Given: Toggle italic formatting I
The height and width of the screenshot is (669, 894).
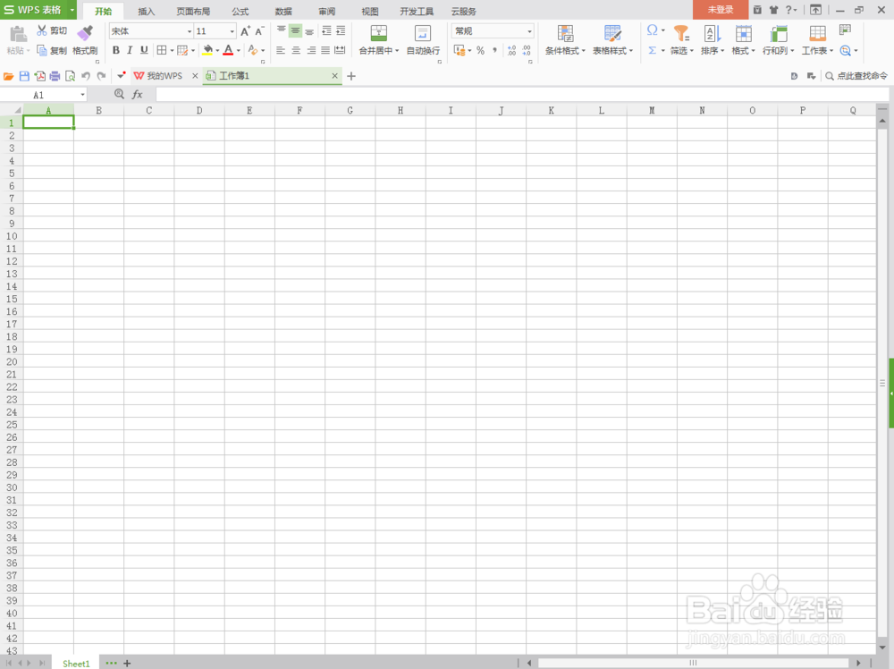Looking at the screenshot, I should coord(130,50).
